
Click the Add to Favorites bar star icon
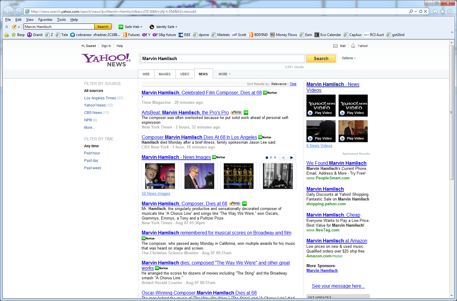[x=7, y=35]
